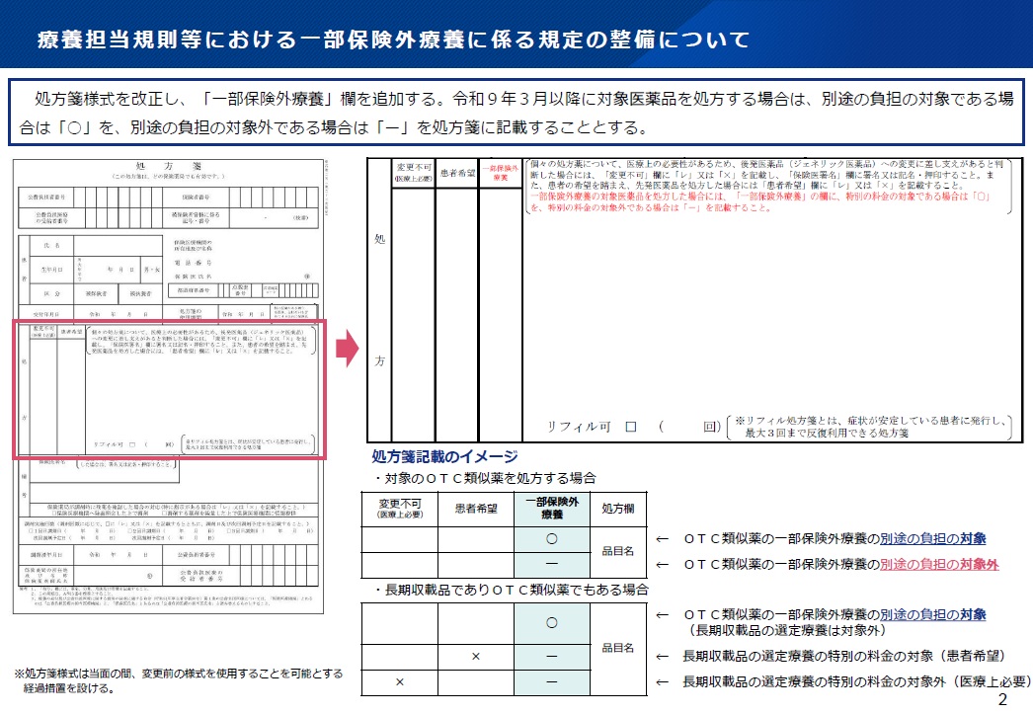Click the 被保険者 cell on the left form
The image size is (1033, 715).
point(96,293)
